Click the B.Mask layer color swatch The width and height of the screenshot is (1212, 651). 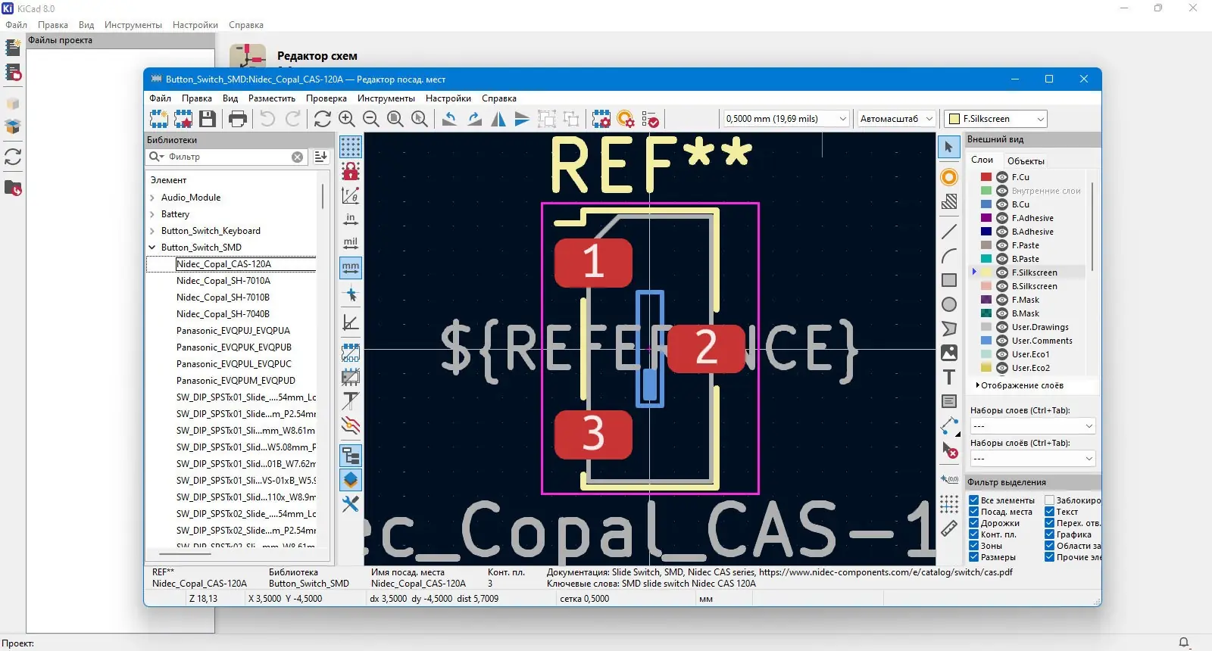986,313
